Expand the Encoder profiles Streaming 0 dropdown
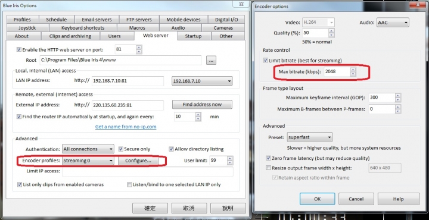Screen dimensions: 429x220 coord(88,161)
